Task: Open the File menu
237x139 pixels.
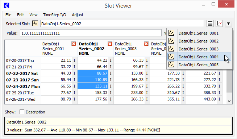Action: point(8,15)
